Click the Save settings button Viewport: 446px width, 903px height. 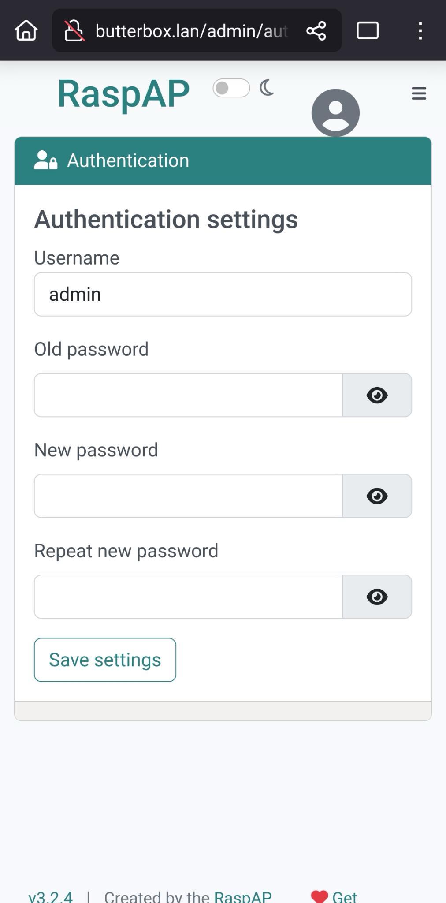coord(105,660)
